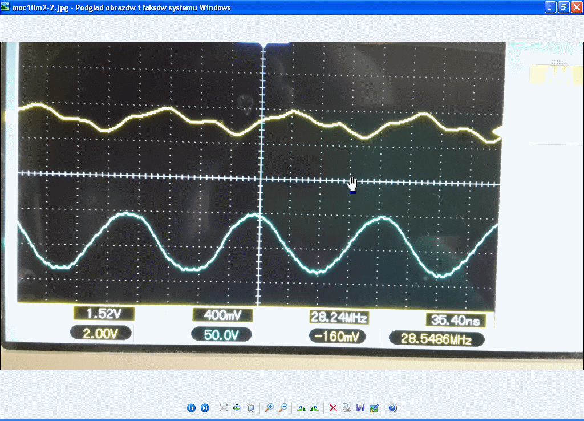Close the picture viewer window

[x=576, y=7]
